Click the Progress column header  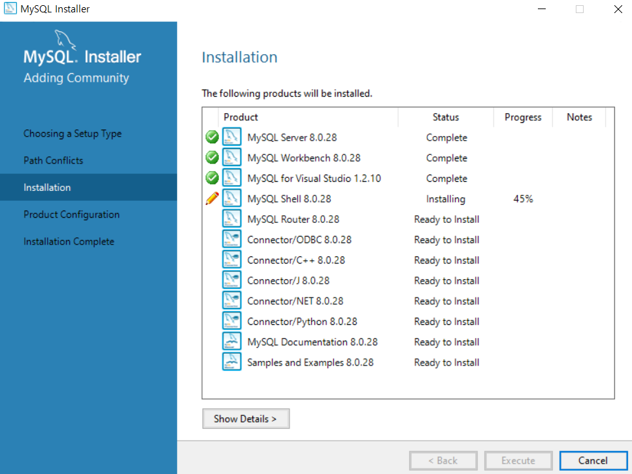point(523,117)
